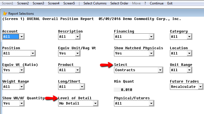Open the Product dropdown
204x114 pixels.
[77, 70]
